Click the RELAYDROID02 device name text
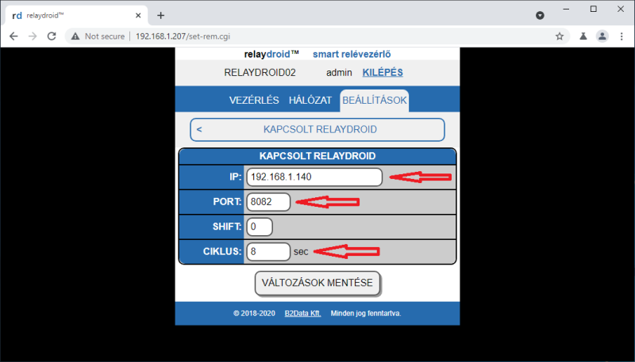The height and width of the screenshot is (362, 635). 260,73
